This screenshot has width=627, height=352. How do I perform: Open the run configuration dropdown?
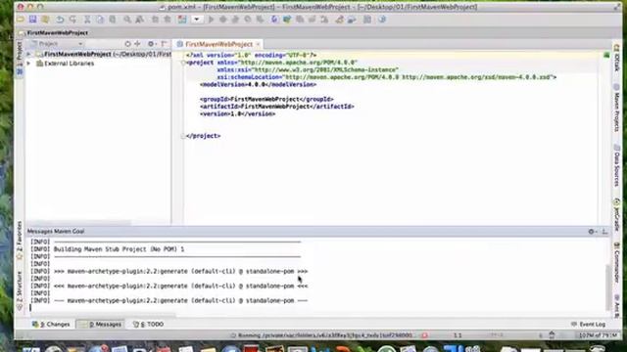tap(197, 20)
